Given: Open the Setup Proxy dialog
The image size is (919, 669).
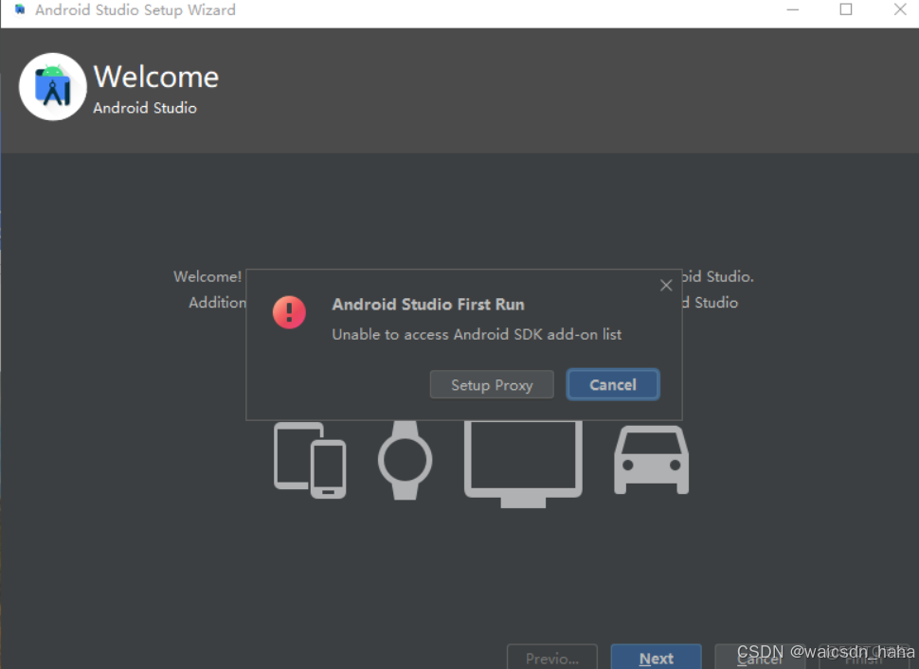Looking at the screenshot, I should [x=492, y=384].
